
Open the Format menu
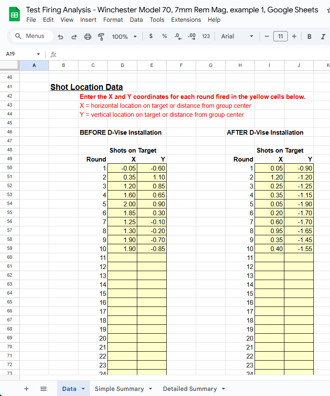coord(113,20)
